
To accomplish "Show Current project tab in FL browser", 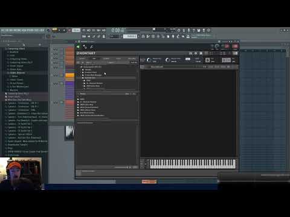I will point(24,45).
